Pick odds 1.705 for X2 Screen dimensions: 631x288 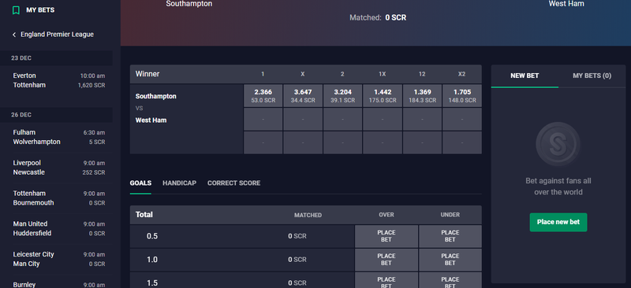coord(462,95)
